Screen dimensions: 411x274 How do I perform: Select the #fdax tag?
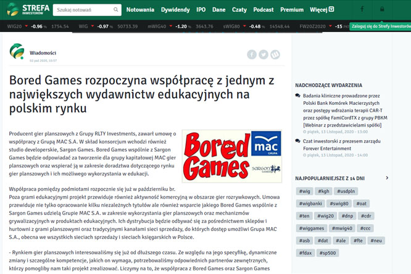305,253
